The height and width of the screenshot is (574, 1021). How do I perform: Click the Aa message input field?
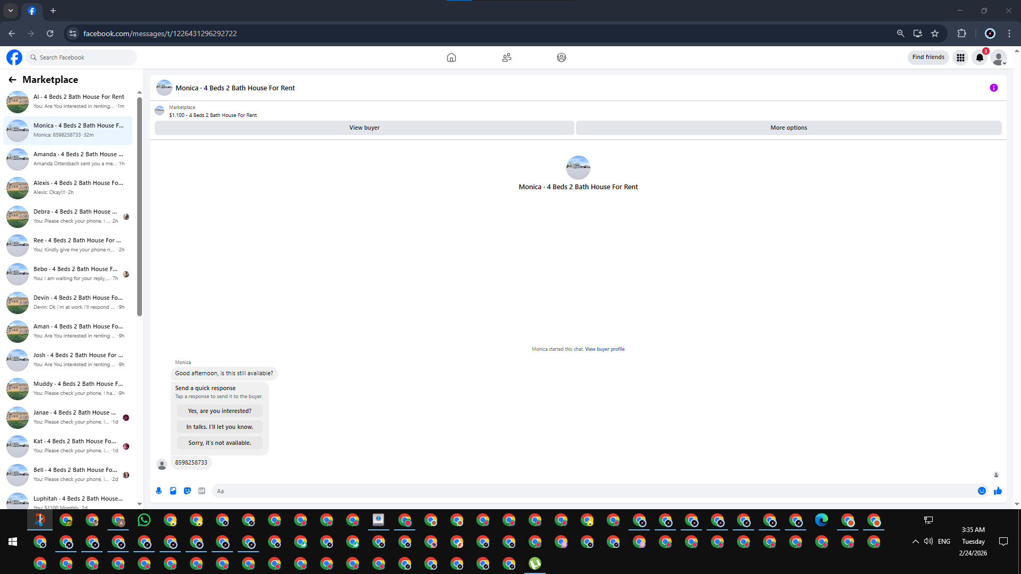click(585, 491)
